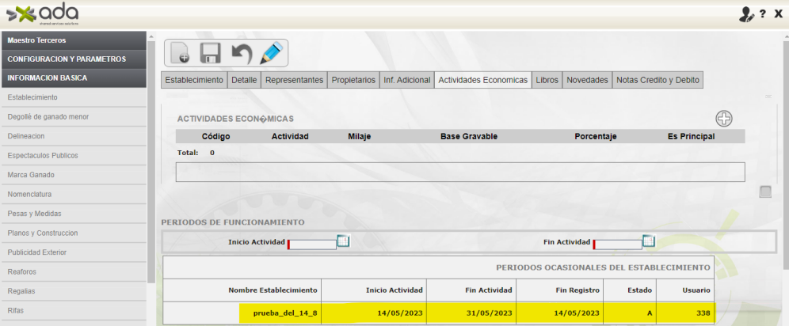Viewport: 789px width, 326px height.
Task: Click the blue pencil edit icon
Action: pos(271,53)
